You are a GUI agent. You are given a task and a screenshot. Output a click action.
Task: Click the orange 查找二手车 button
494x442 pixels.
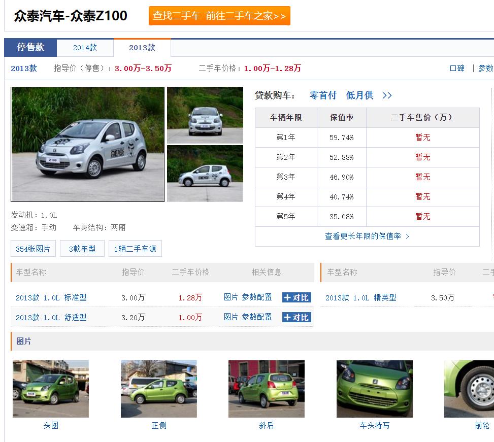pos(219,16)
